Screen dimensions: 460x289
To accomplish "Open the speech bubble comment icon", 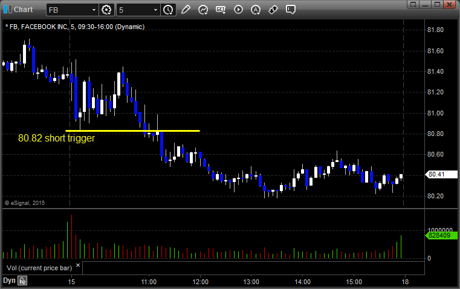I will coord(291,10).
